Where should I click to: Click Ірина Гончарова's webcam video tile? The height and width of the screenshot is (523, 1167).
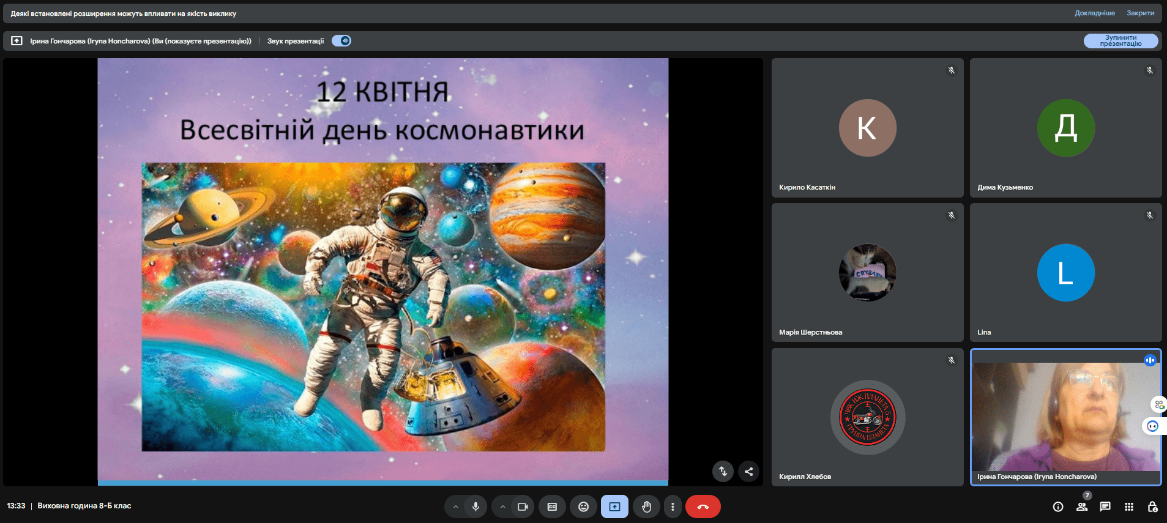click(1066, 417)
